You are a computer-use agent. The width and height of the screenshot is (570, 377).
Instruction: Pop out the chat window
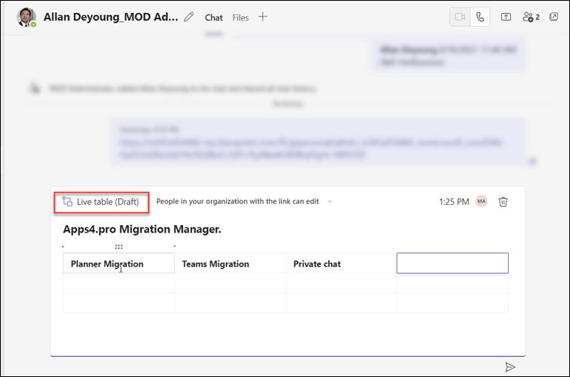553,17
